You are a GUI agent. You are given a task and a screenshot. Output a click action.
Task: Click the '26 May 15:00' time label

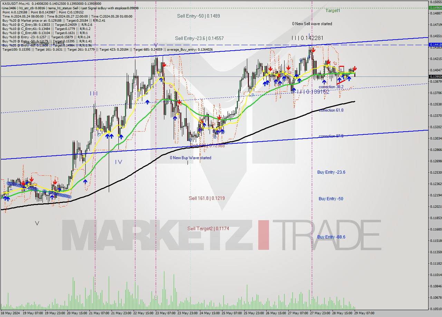click(x=275, y=313)
